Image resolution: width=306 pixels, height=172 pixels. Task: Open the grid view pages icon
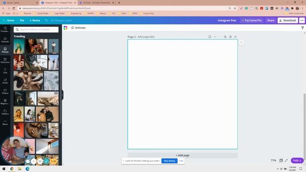pos(281,161)
